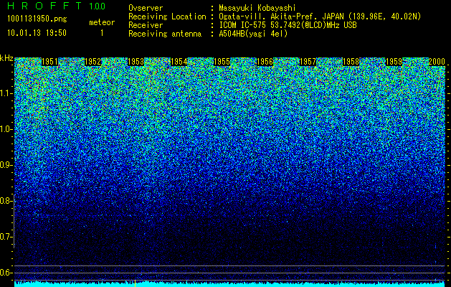Click the ICOM IC-575 receiver value
The height and width of the screenshot is (287, 451).
tap(288, 25)
